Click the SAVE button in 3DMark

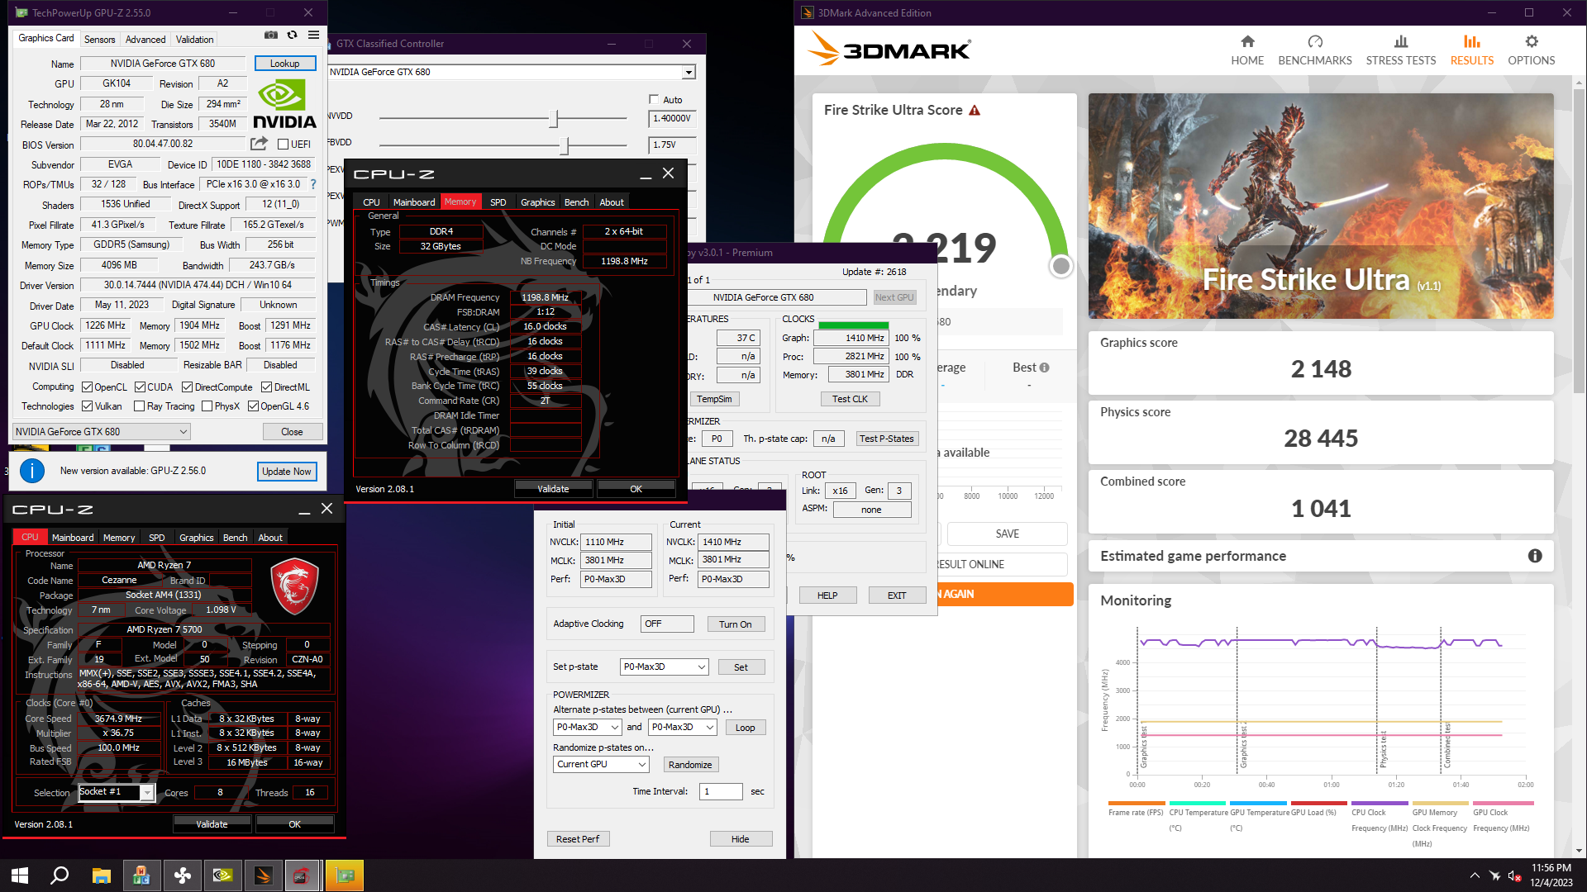[x=1007, y=534]
